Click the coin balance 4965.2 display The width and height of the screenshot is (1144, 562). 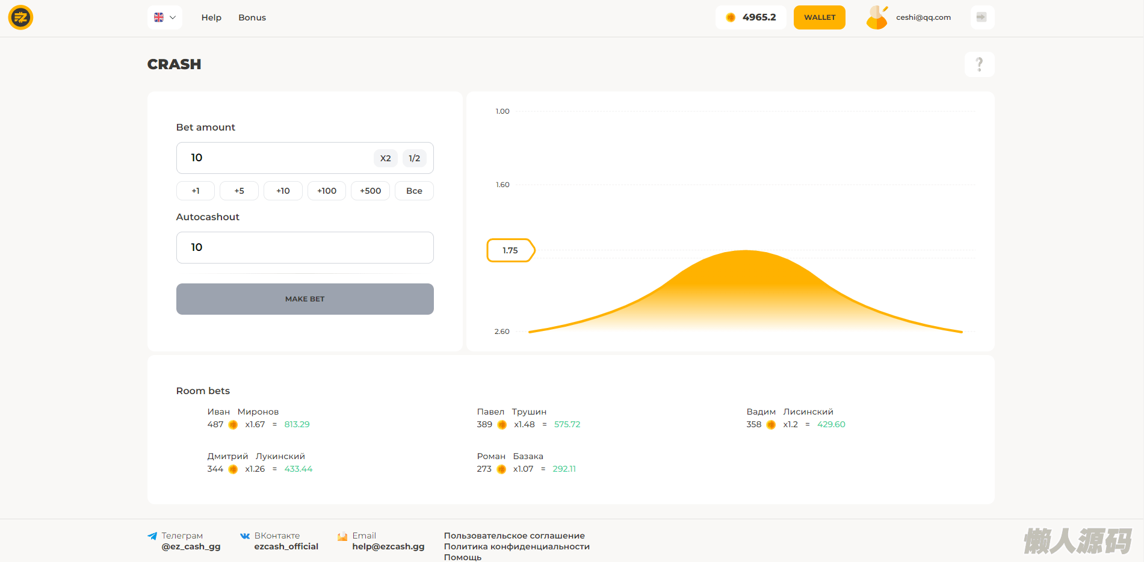click(750, 17)
